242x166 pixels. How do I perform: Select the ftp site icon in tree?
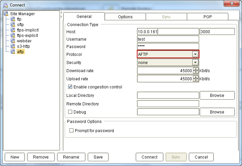(13, 19)
